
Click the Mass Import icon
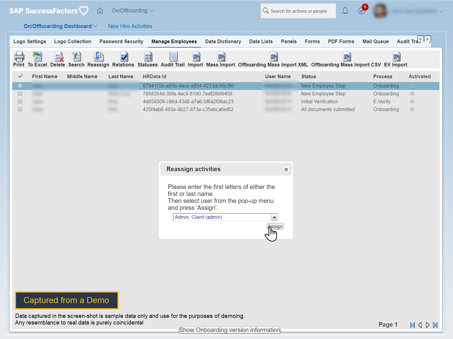tap(221, 56)
